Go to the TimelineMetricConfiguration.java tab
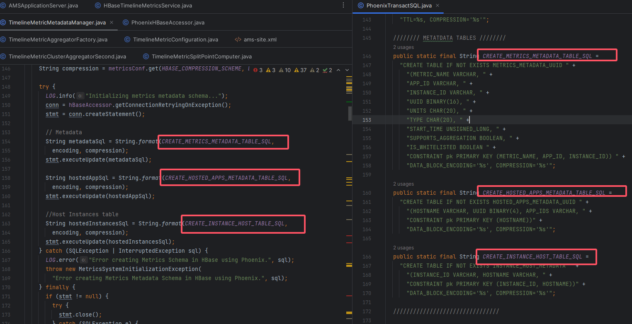This screenshot has height=324, width=632. pos(171,39)
